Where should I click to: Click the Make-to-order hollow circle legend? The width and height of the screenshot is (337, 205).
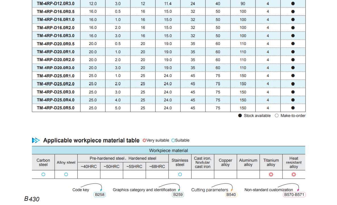pyautogui.click(x=277, y=116)
